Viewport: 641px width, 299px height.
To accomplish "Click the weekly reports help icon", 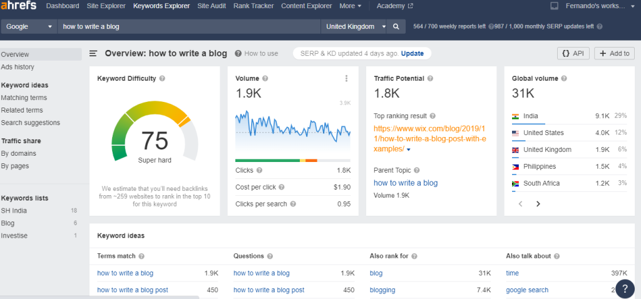I will coord(491,26).
